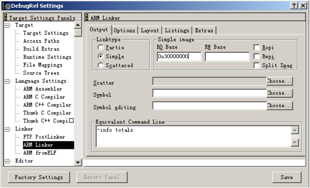Open FTP PostLinker panel

pos(44,137)
